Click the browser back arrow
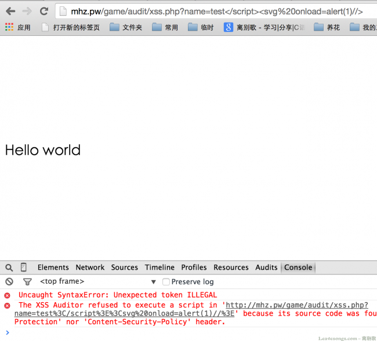 click(10, 11)
